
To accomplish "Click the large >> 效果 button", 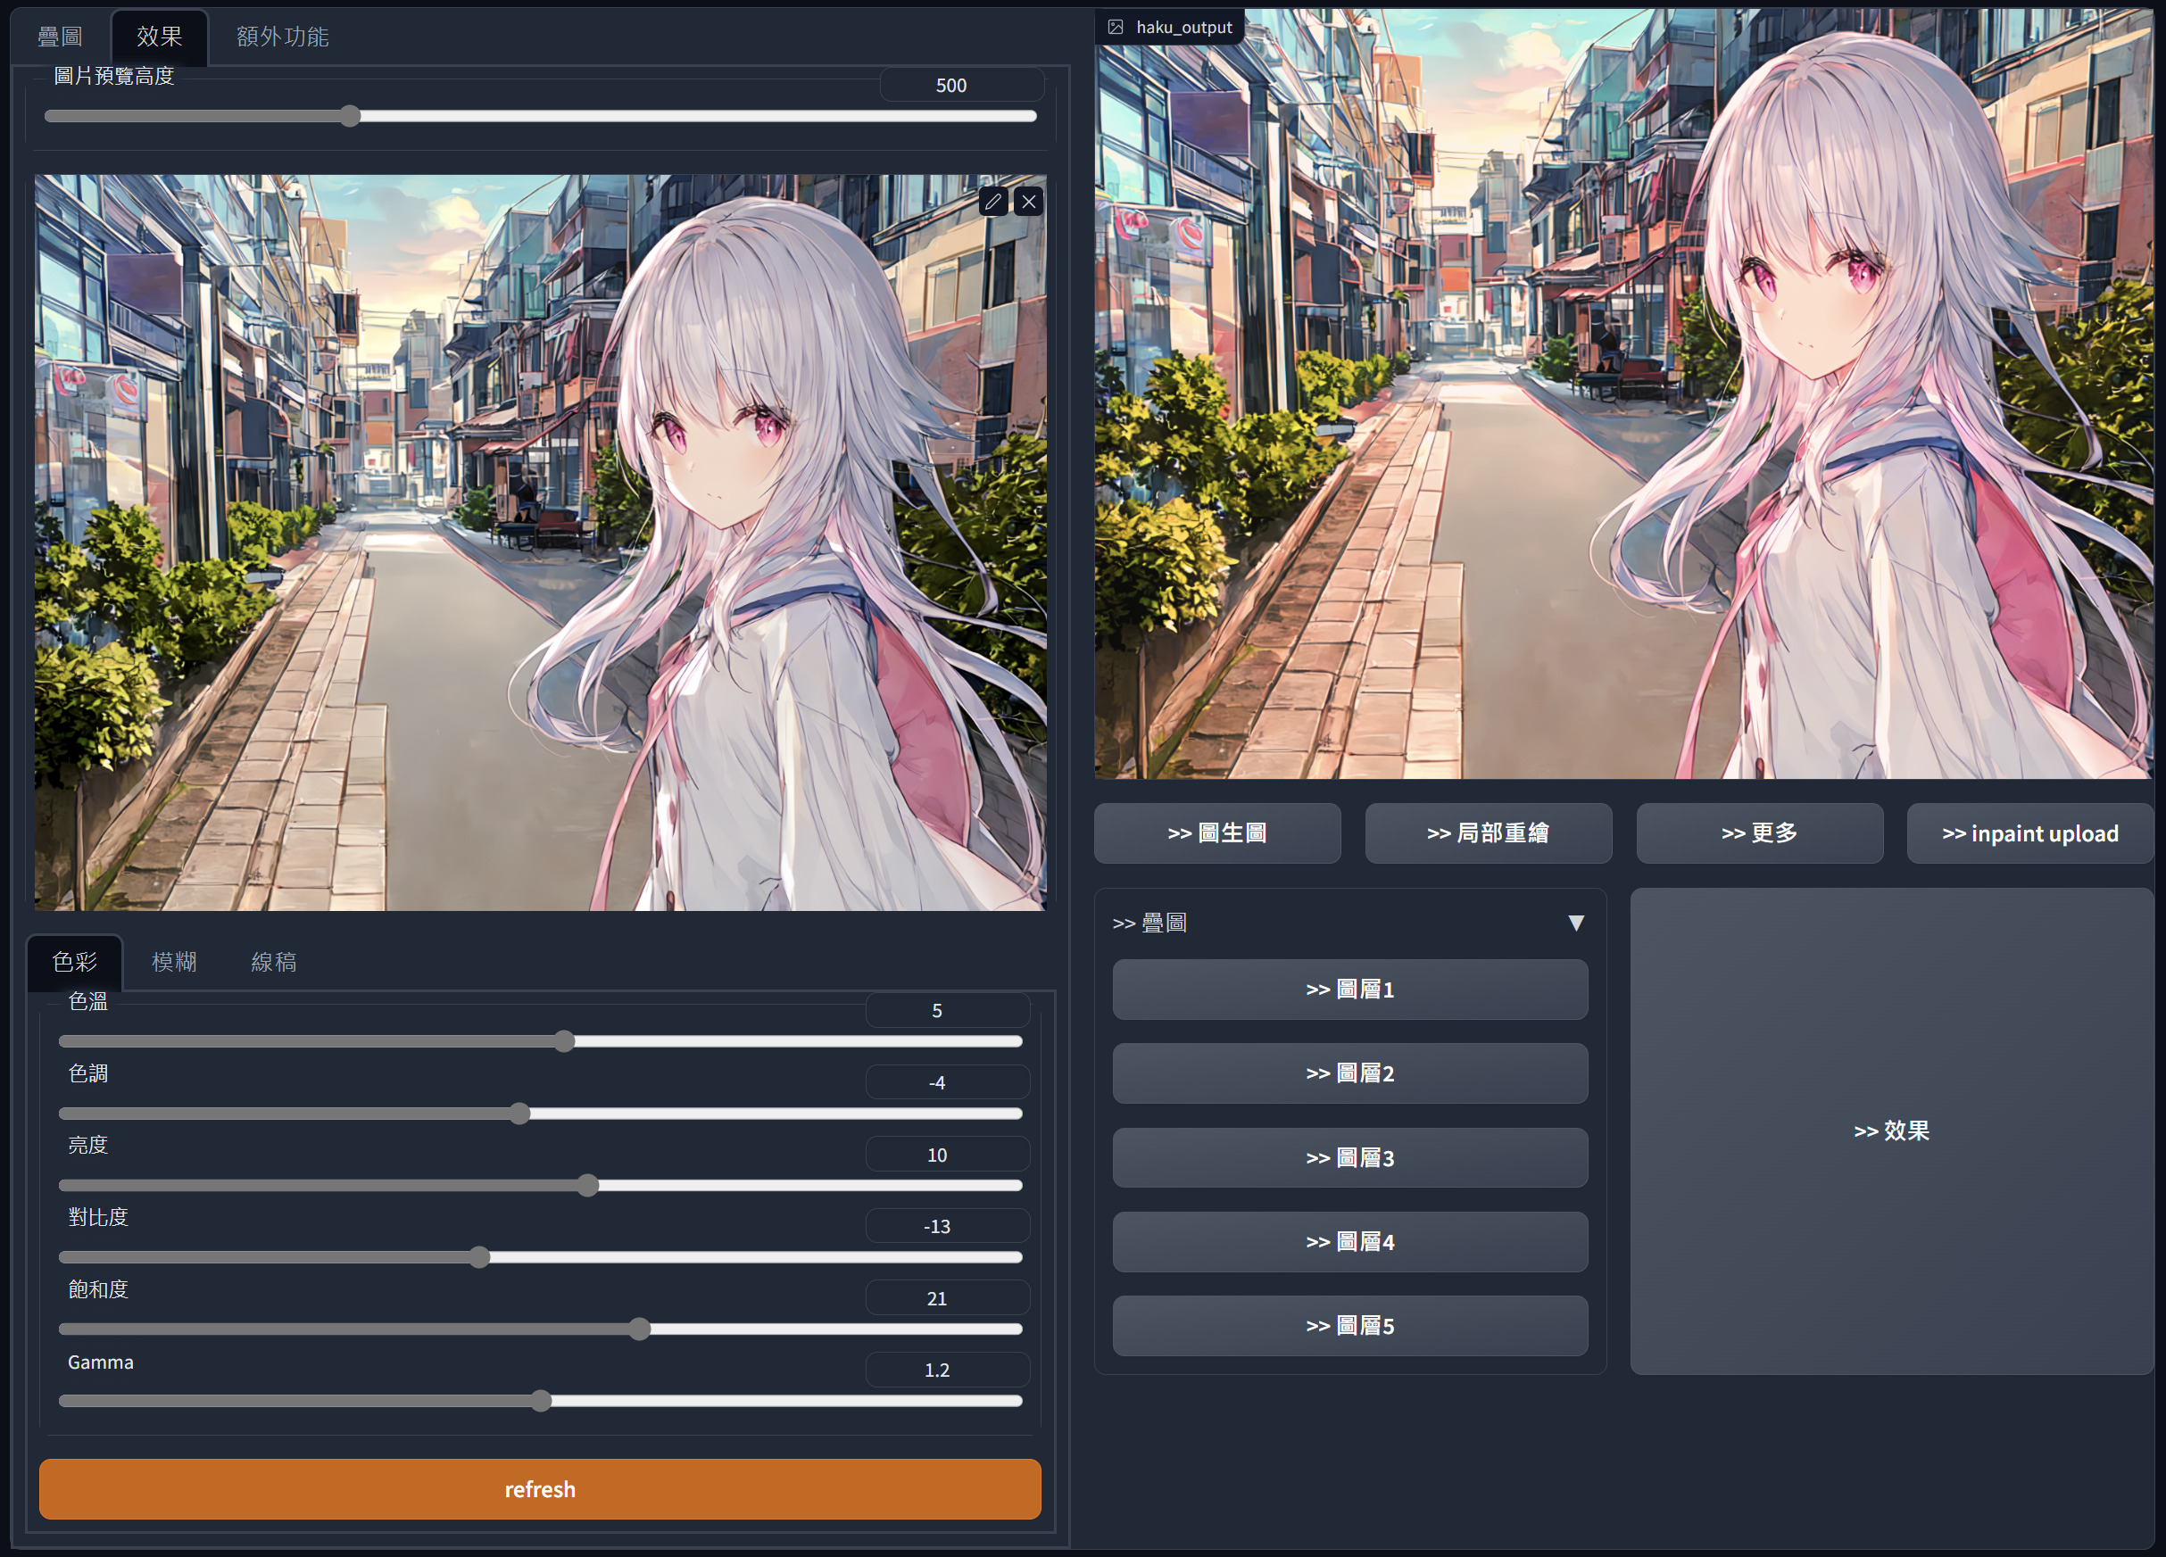I will (x=1890, y=1130).
